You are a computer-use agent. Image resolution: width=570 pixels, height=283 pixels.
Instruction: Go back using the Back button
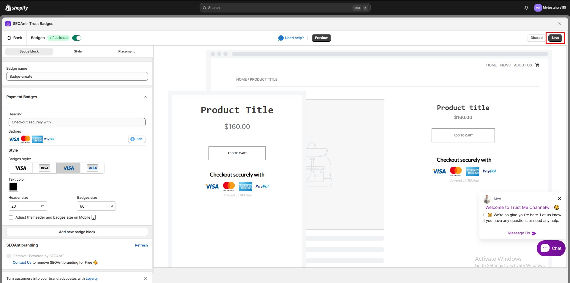pos(15,38)
